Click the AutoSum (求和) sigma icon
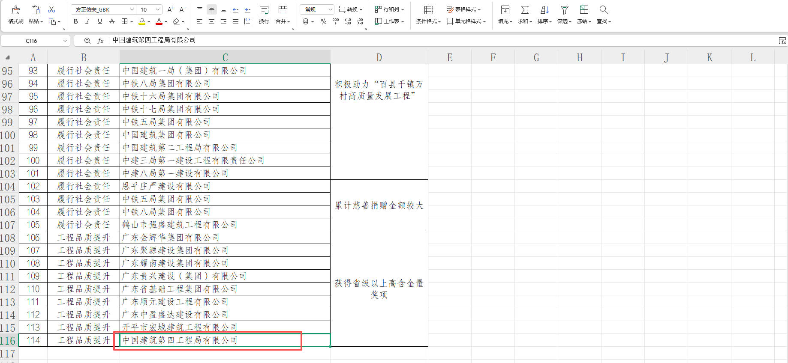Screen dimensions: 788x363 click(x=525, y=10)
